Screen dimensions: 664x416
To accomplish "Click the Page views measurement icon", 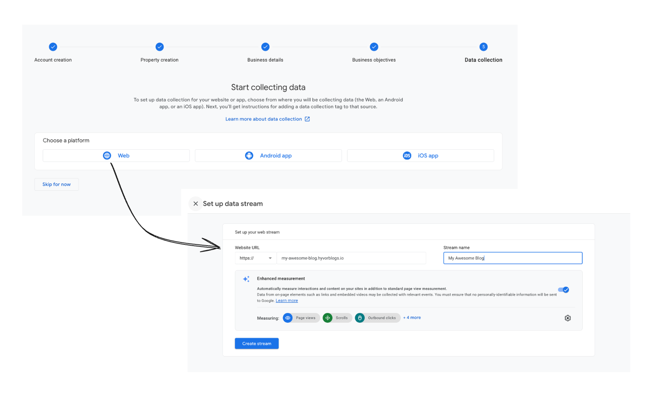I will click(x=288, y=318).
